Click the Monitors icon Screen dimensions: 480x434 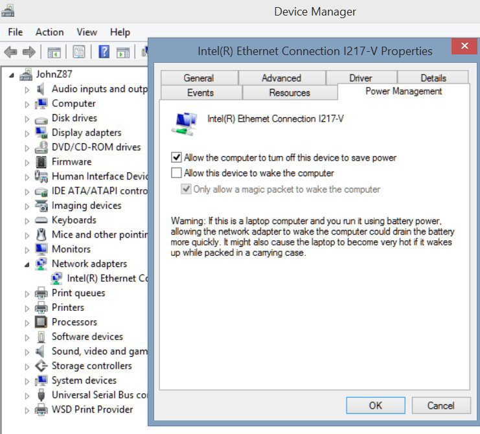pyautogui.click(x=41, y=249)
